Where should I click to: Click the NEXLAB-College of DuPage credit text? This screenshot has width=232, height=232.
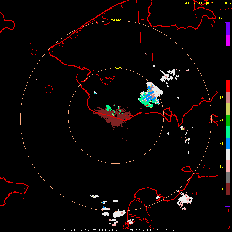(x=206, y=3)
